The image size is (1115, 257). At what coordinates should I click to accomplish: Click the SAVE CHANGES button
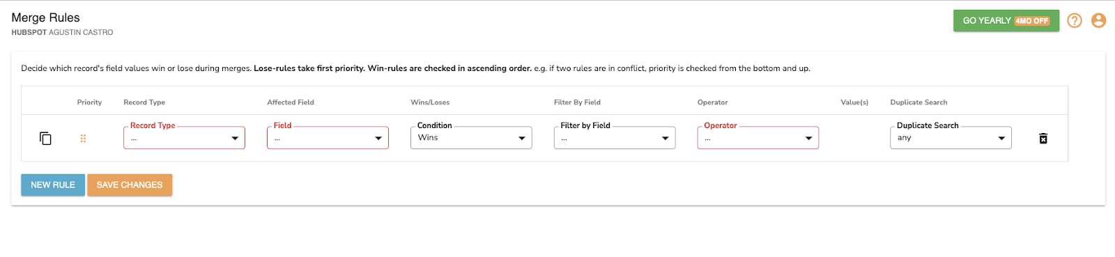(130, 185)
